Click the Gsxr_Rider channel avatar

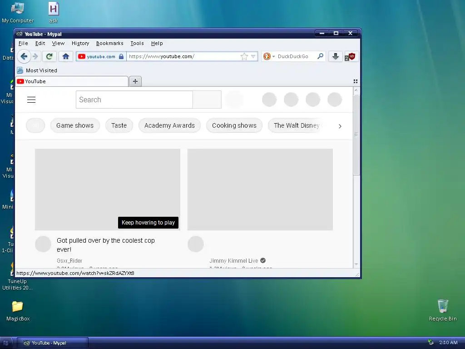[x=43, y=244]
